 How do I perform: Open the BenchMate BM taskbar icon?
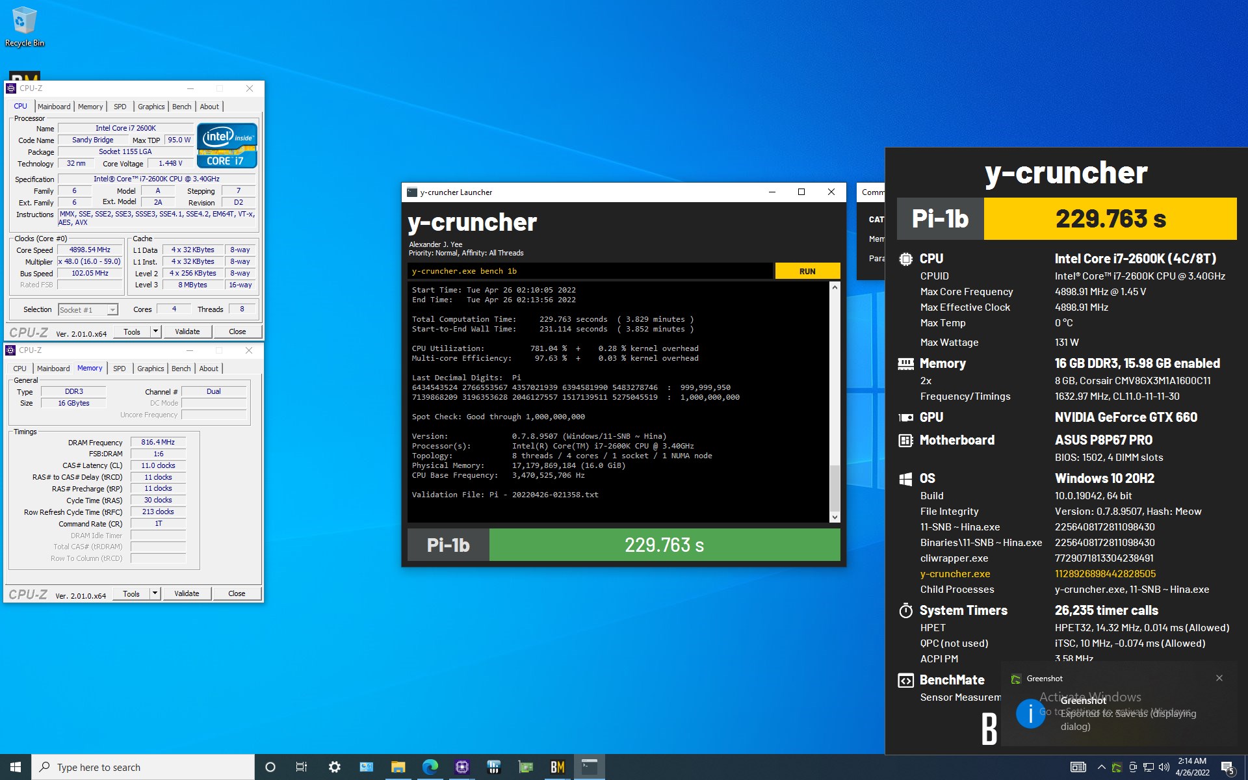pos(557,767)
